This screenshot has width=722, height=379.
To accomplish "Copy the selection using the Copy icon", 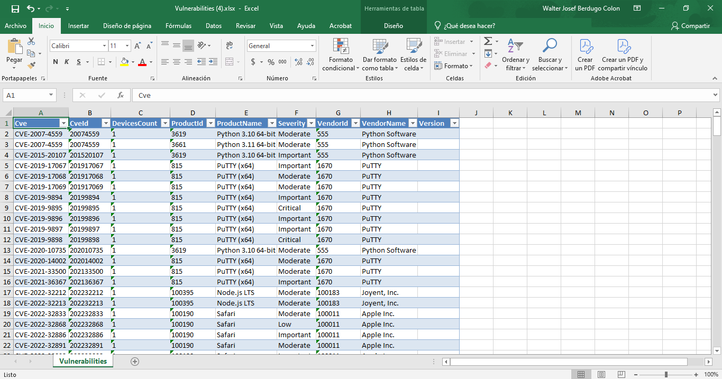I will click(x=31, y=53).
